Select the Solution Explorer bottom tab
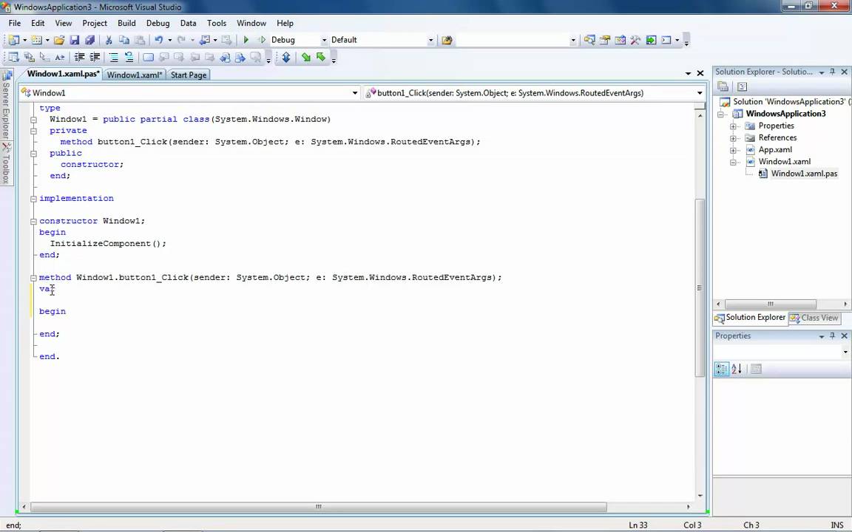 [x=751, y=318]
